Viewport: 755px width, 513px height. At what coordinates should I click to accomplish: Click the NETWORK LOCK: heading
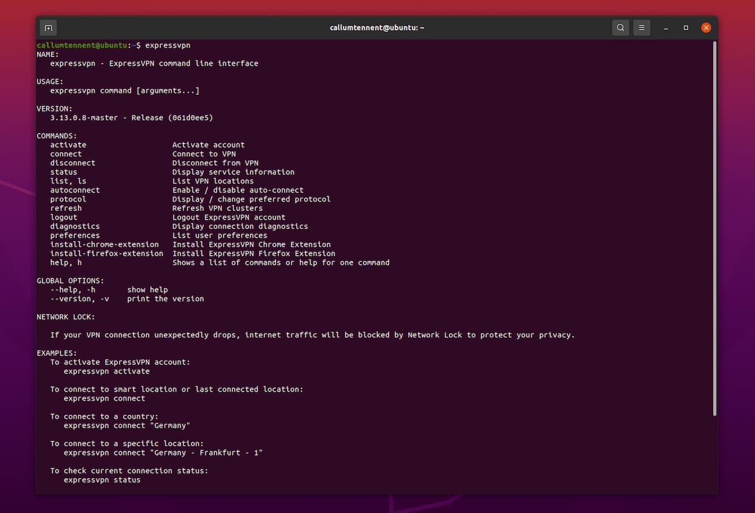coord(66,317)
